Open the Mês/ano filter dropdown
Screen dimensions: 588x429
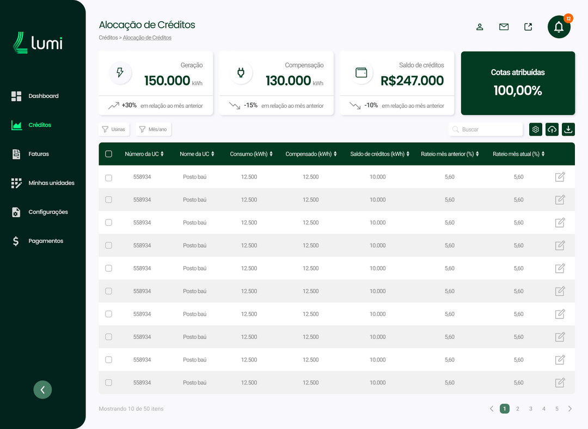[152, 129]
